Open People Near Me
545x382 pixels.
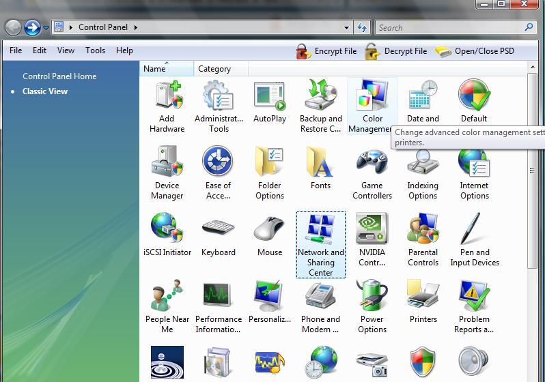(x=167, y=307)
